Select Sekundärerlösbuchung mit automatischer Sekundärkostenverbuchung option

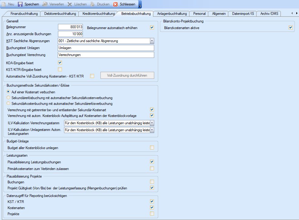8,98
